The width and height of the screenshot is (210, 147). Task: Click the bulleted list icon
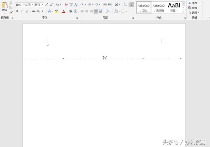82,5
